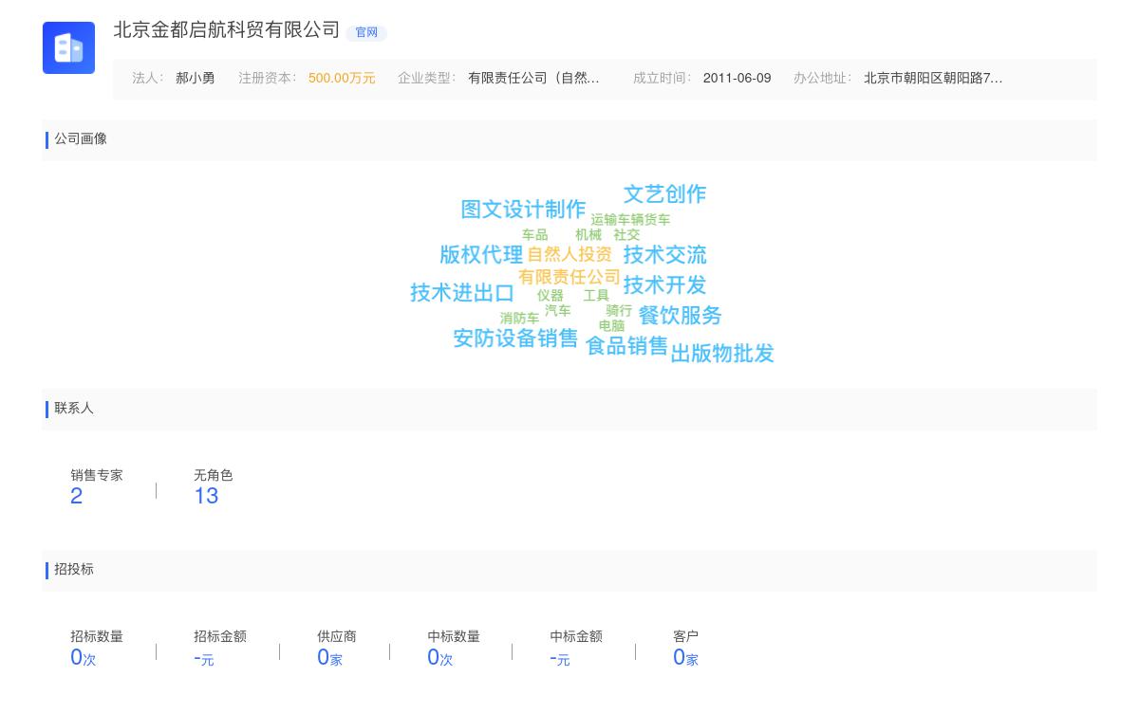This screenshot has width=1139, height=713.
Task: Click company name 北京金都启航科贸有限公司
Action: coord(227,30)
